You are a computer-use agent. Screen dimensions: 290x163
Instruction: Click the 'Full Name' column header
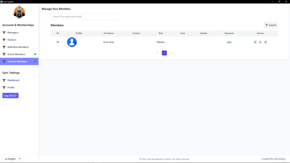[109, 33]
